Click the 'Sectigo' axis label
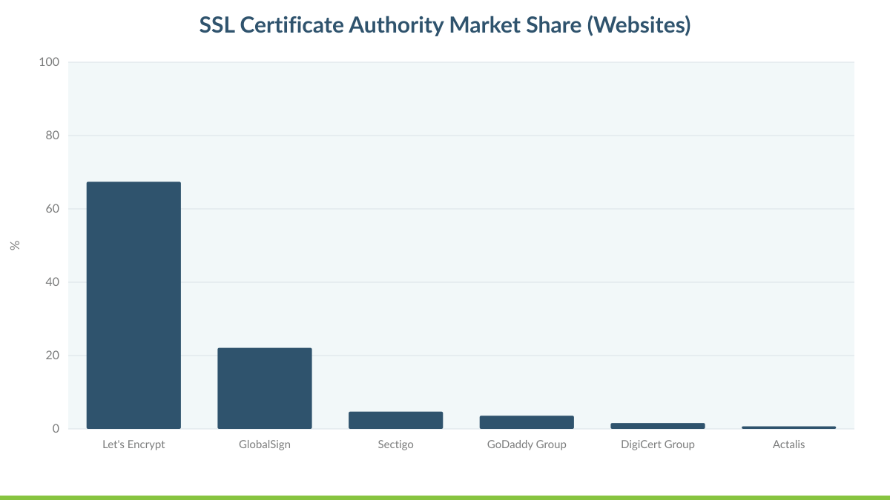The image size is (890, 500). [x=396, y=444]
